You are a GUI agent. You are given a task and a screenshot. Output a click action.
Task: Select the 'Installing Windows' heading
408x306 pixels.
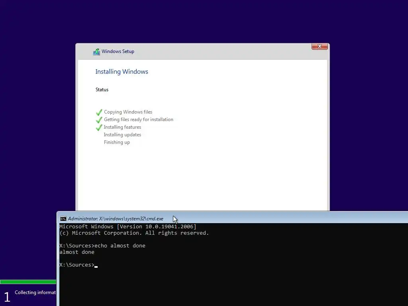click(x=122, y=72)
